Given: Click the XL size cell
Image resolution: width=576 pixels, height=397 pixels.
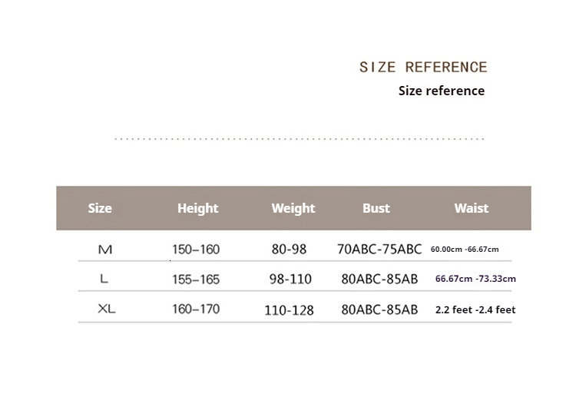Looking at the screenshot, I should [x=107, y=309].
